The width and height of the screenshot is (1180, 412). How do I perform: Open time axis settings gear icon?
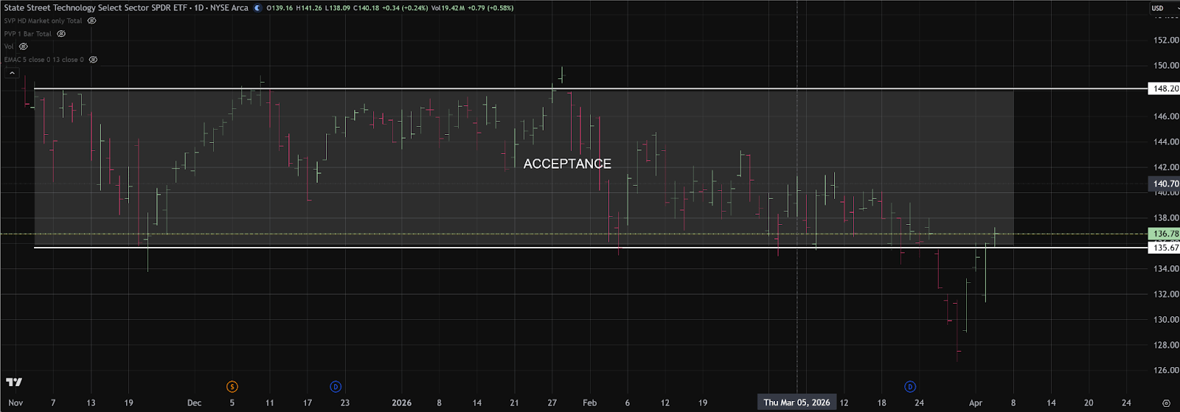pyautogui.click(x=1166, y=403)
